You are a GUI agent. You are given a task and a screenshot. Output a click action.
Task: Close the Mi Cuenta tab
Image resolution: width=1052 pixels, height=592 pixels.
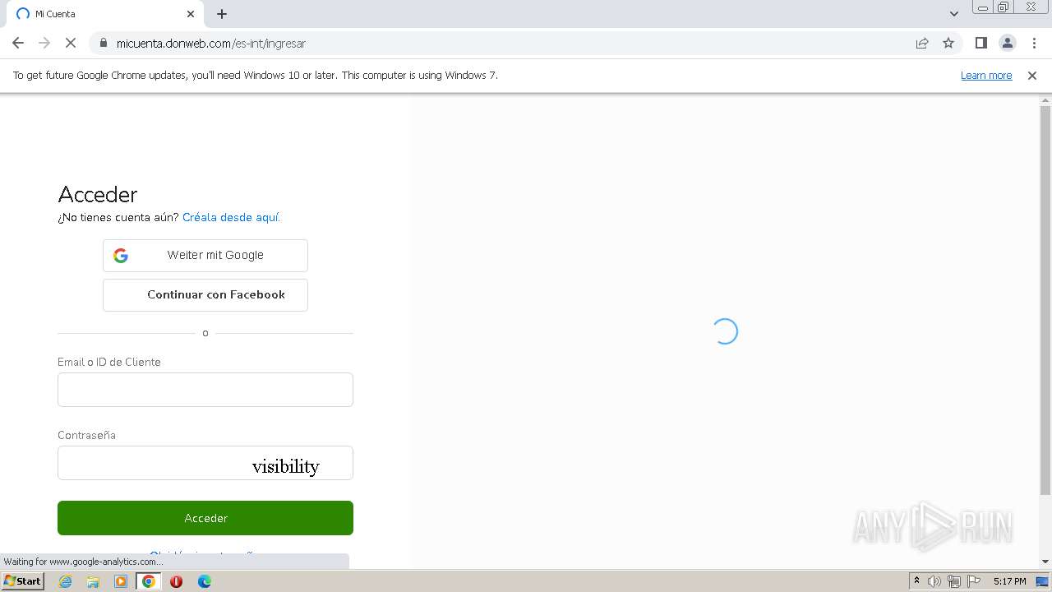(x=191, y=14)
